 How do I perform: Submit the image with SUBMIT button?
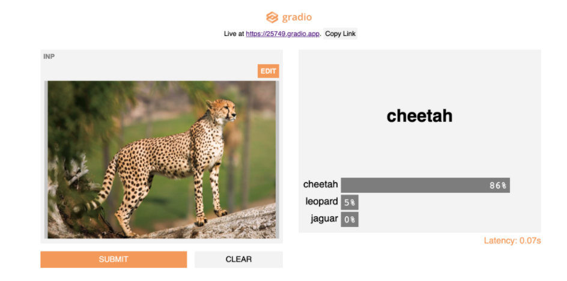(114, 259)
